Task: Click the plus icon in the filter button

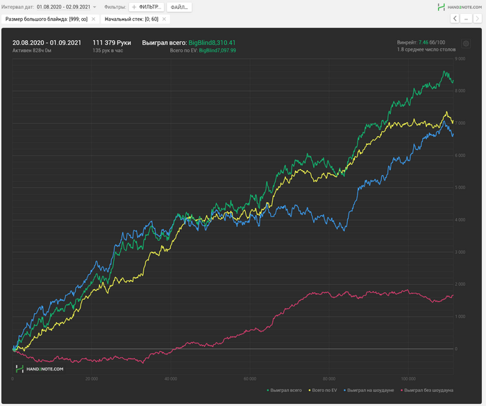Action: tap(134, 7)
